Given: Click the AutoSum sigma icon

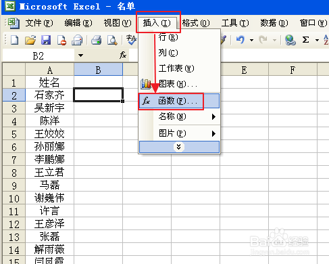Looking at the screenshot, I should (x=305, y=40).
